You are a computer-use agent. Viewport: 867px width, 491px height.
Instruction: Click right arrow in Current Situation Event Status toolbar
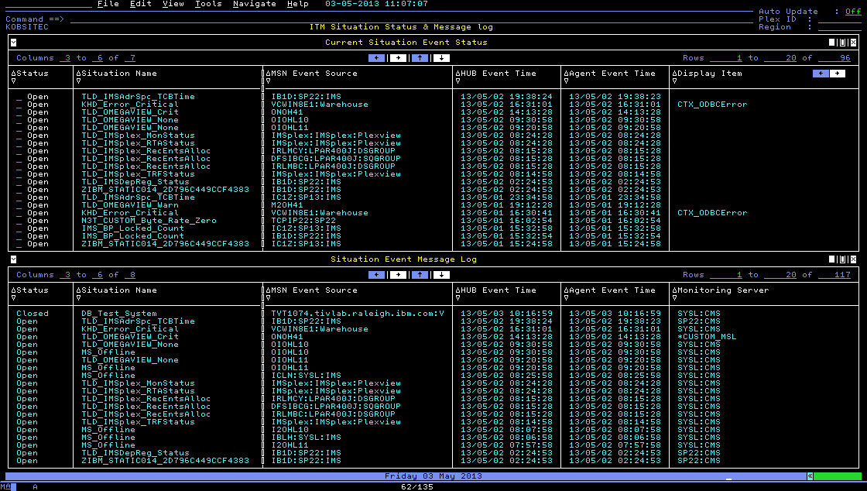tap(398, 58)
